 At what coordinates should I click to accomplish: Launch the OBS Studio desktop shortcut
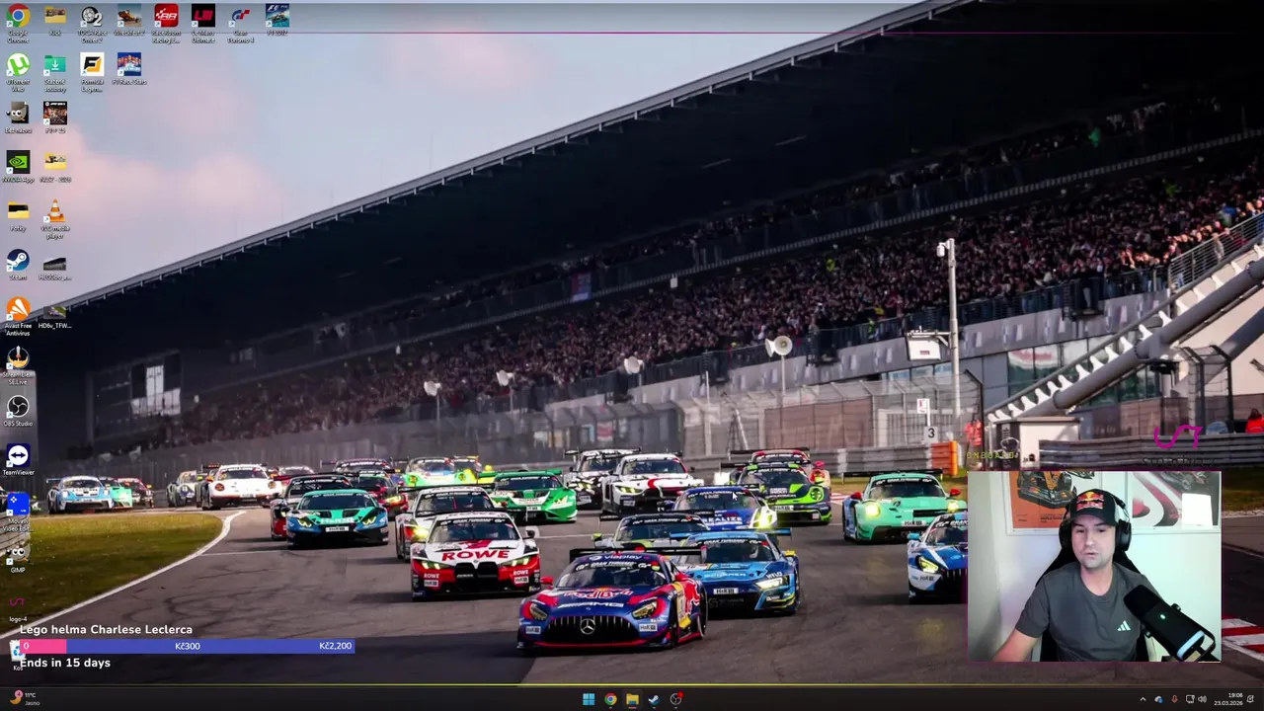(18, 413)
